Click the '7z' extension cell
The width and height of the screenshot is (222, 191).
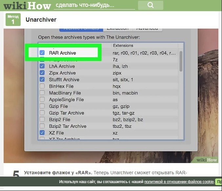click(115, 60)
